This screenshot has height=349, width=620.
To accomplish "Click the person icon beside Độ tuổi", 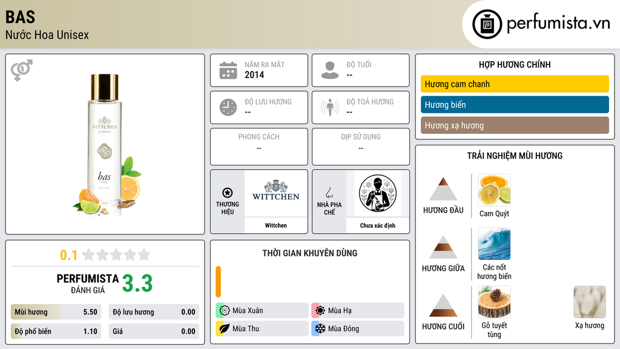I will click(330, 70).
